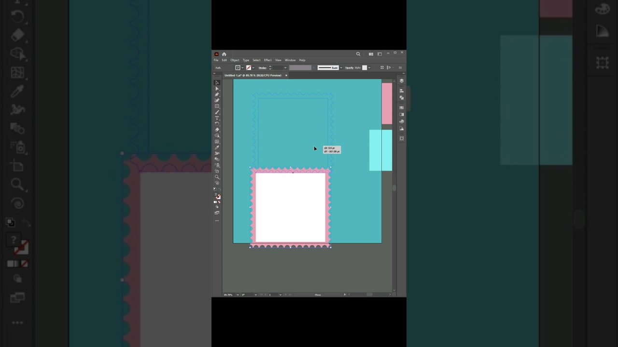Viewport: 618px width, 347px height.
Task: Select the Rectangle tool
Action: click(217, 106)
